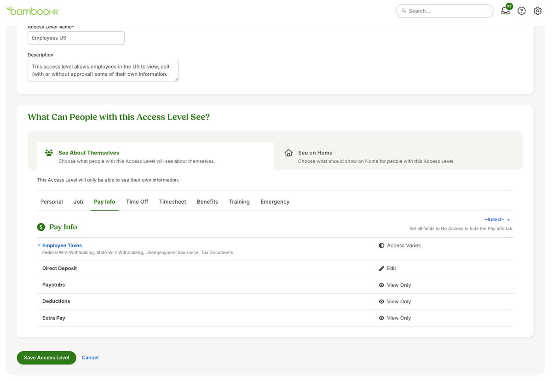Click the pencil Edit icon for Direct Deposit
Viewport: 552px width, 381px height.
381,268
